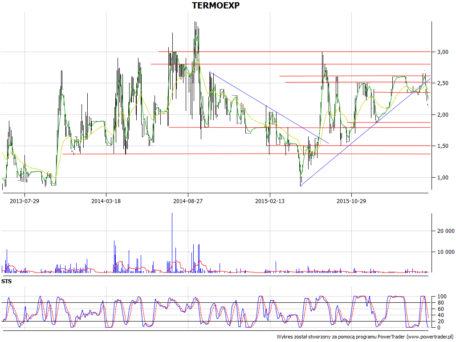Viewport: 456px width, 342px height.
Task: Click the 2015-02-13 date axis label
Action: 270,201
